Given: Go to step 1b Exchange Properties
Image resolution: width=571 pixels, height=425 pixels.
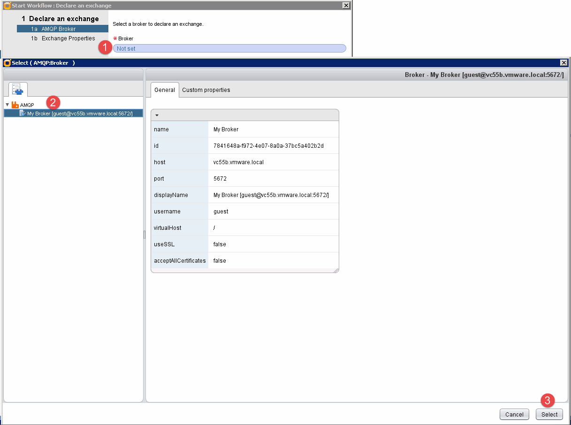Looking at the screenshot, I should (x=68, y=38).
